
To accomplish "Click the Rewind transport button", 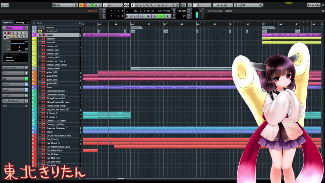I will point(135,16).
